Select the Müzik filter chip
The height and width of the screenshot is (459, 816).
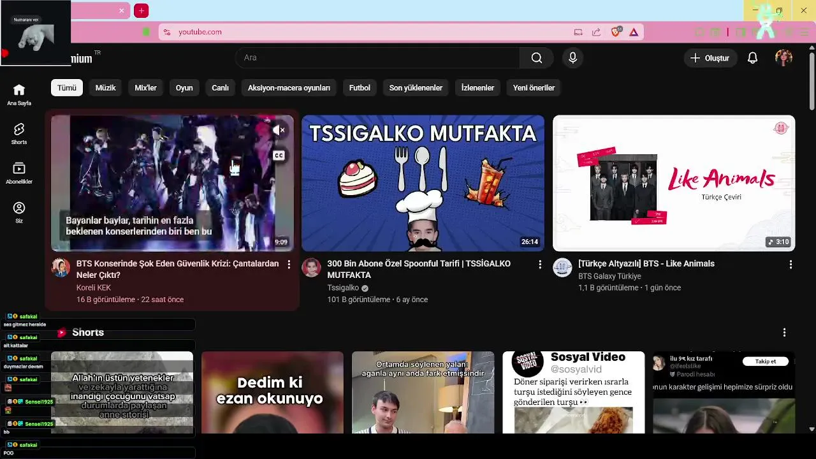point(105,88)
